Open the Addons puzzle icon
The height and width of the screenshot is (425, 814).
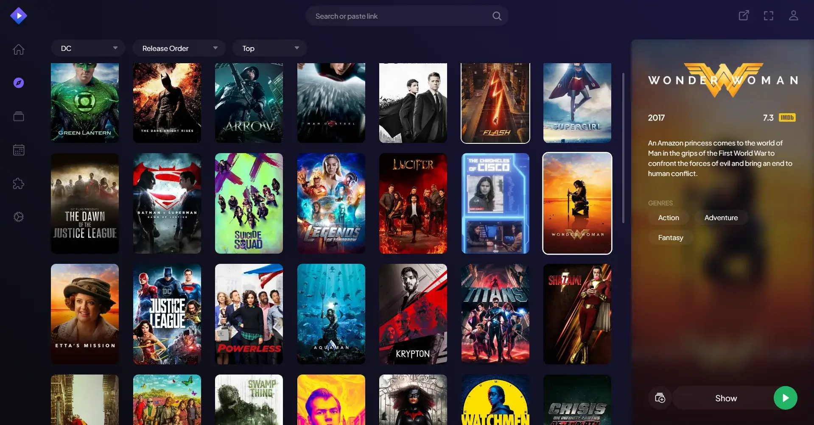point(19,183)
